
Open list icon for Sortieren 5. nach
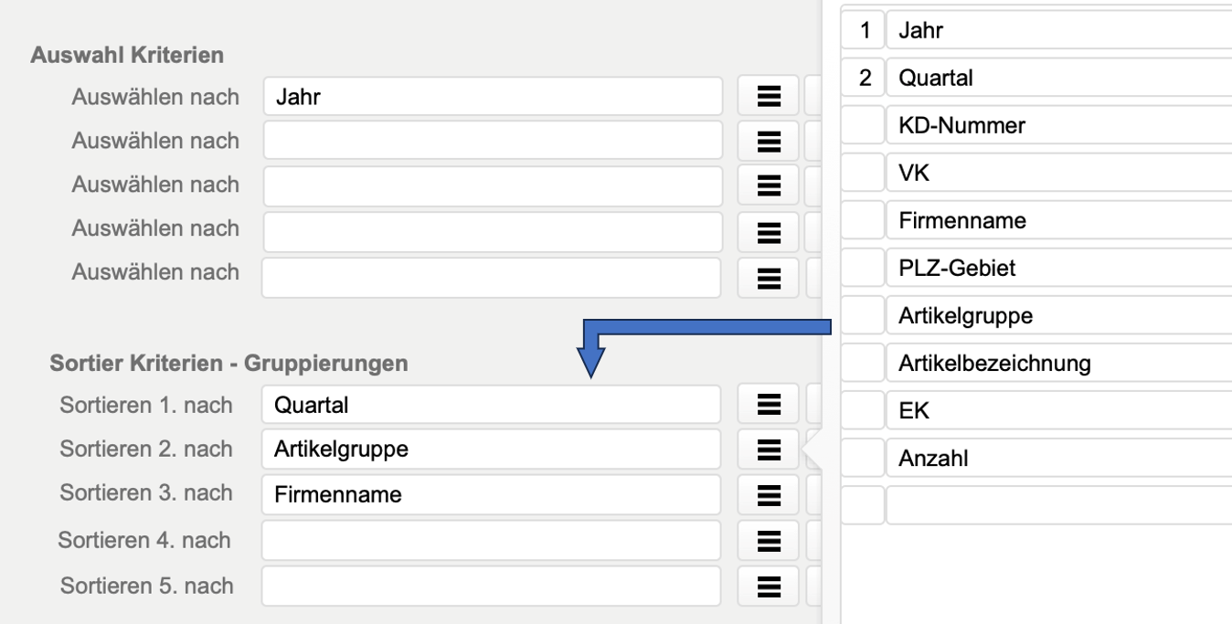[x=769, y=586]
